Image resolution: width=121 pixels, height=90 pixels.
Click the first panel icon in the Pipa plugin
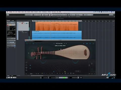click(x=27, y=43)
